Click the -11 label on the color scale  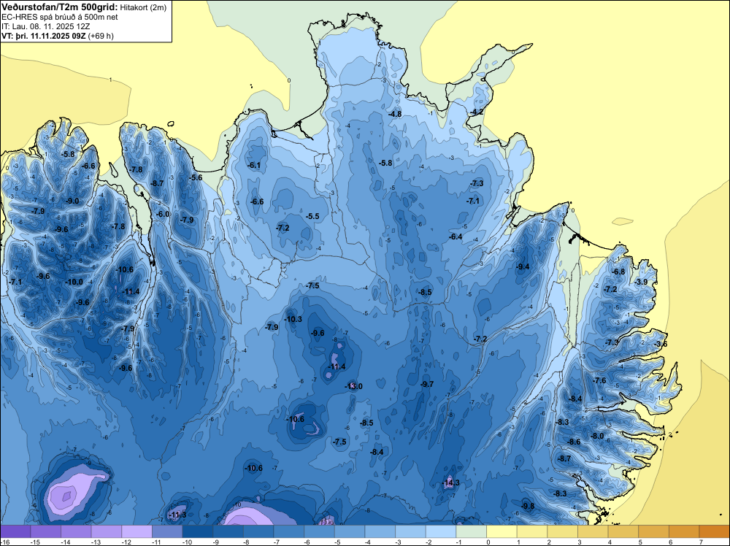156,542
